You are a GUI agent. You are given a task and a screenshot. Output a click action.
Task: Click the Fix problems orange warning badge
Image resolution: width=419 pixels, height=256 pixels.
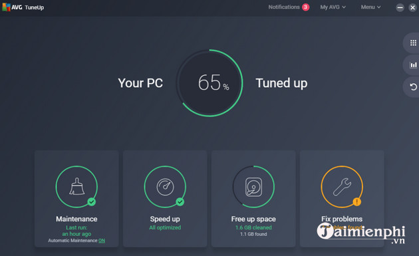[357, 201]
